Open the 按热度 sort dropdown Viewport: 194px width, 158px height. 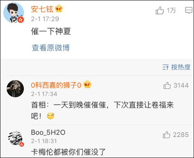point(177,67)
